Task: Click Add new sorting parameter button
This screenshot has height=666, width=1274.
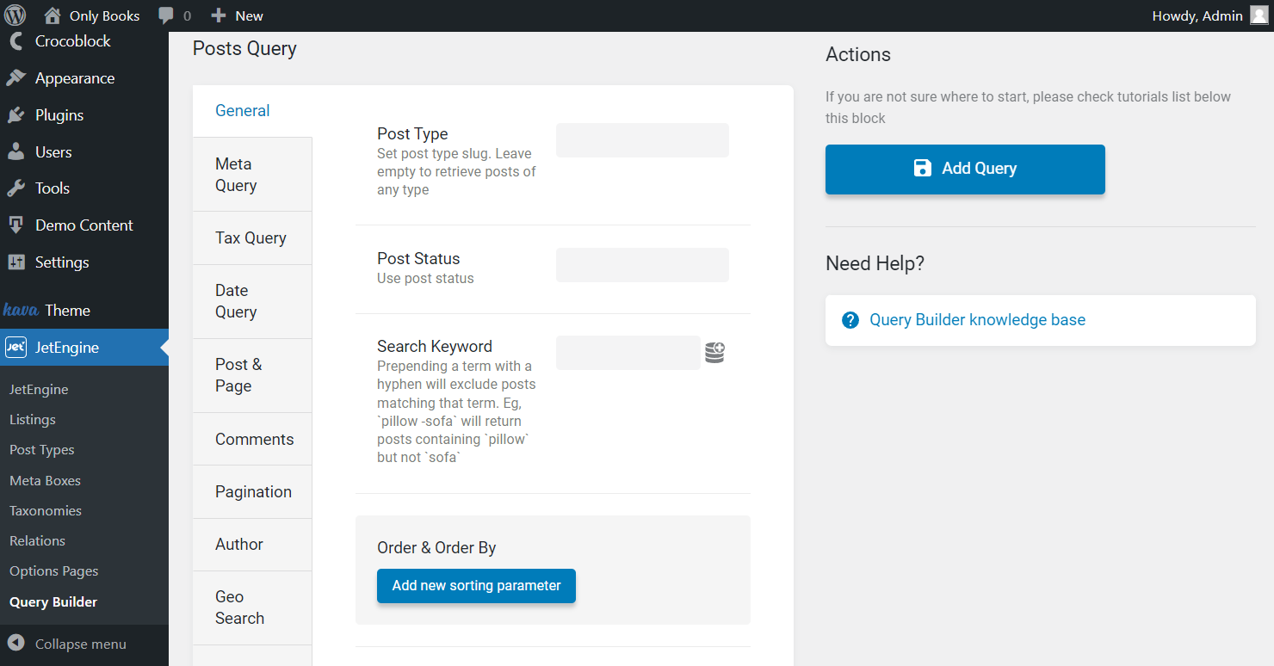Action: (x=476, y=586)
